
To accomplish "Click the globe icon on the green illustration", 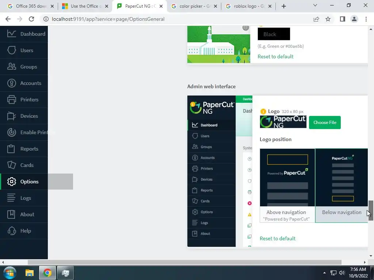I will click(246, 28).
